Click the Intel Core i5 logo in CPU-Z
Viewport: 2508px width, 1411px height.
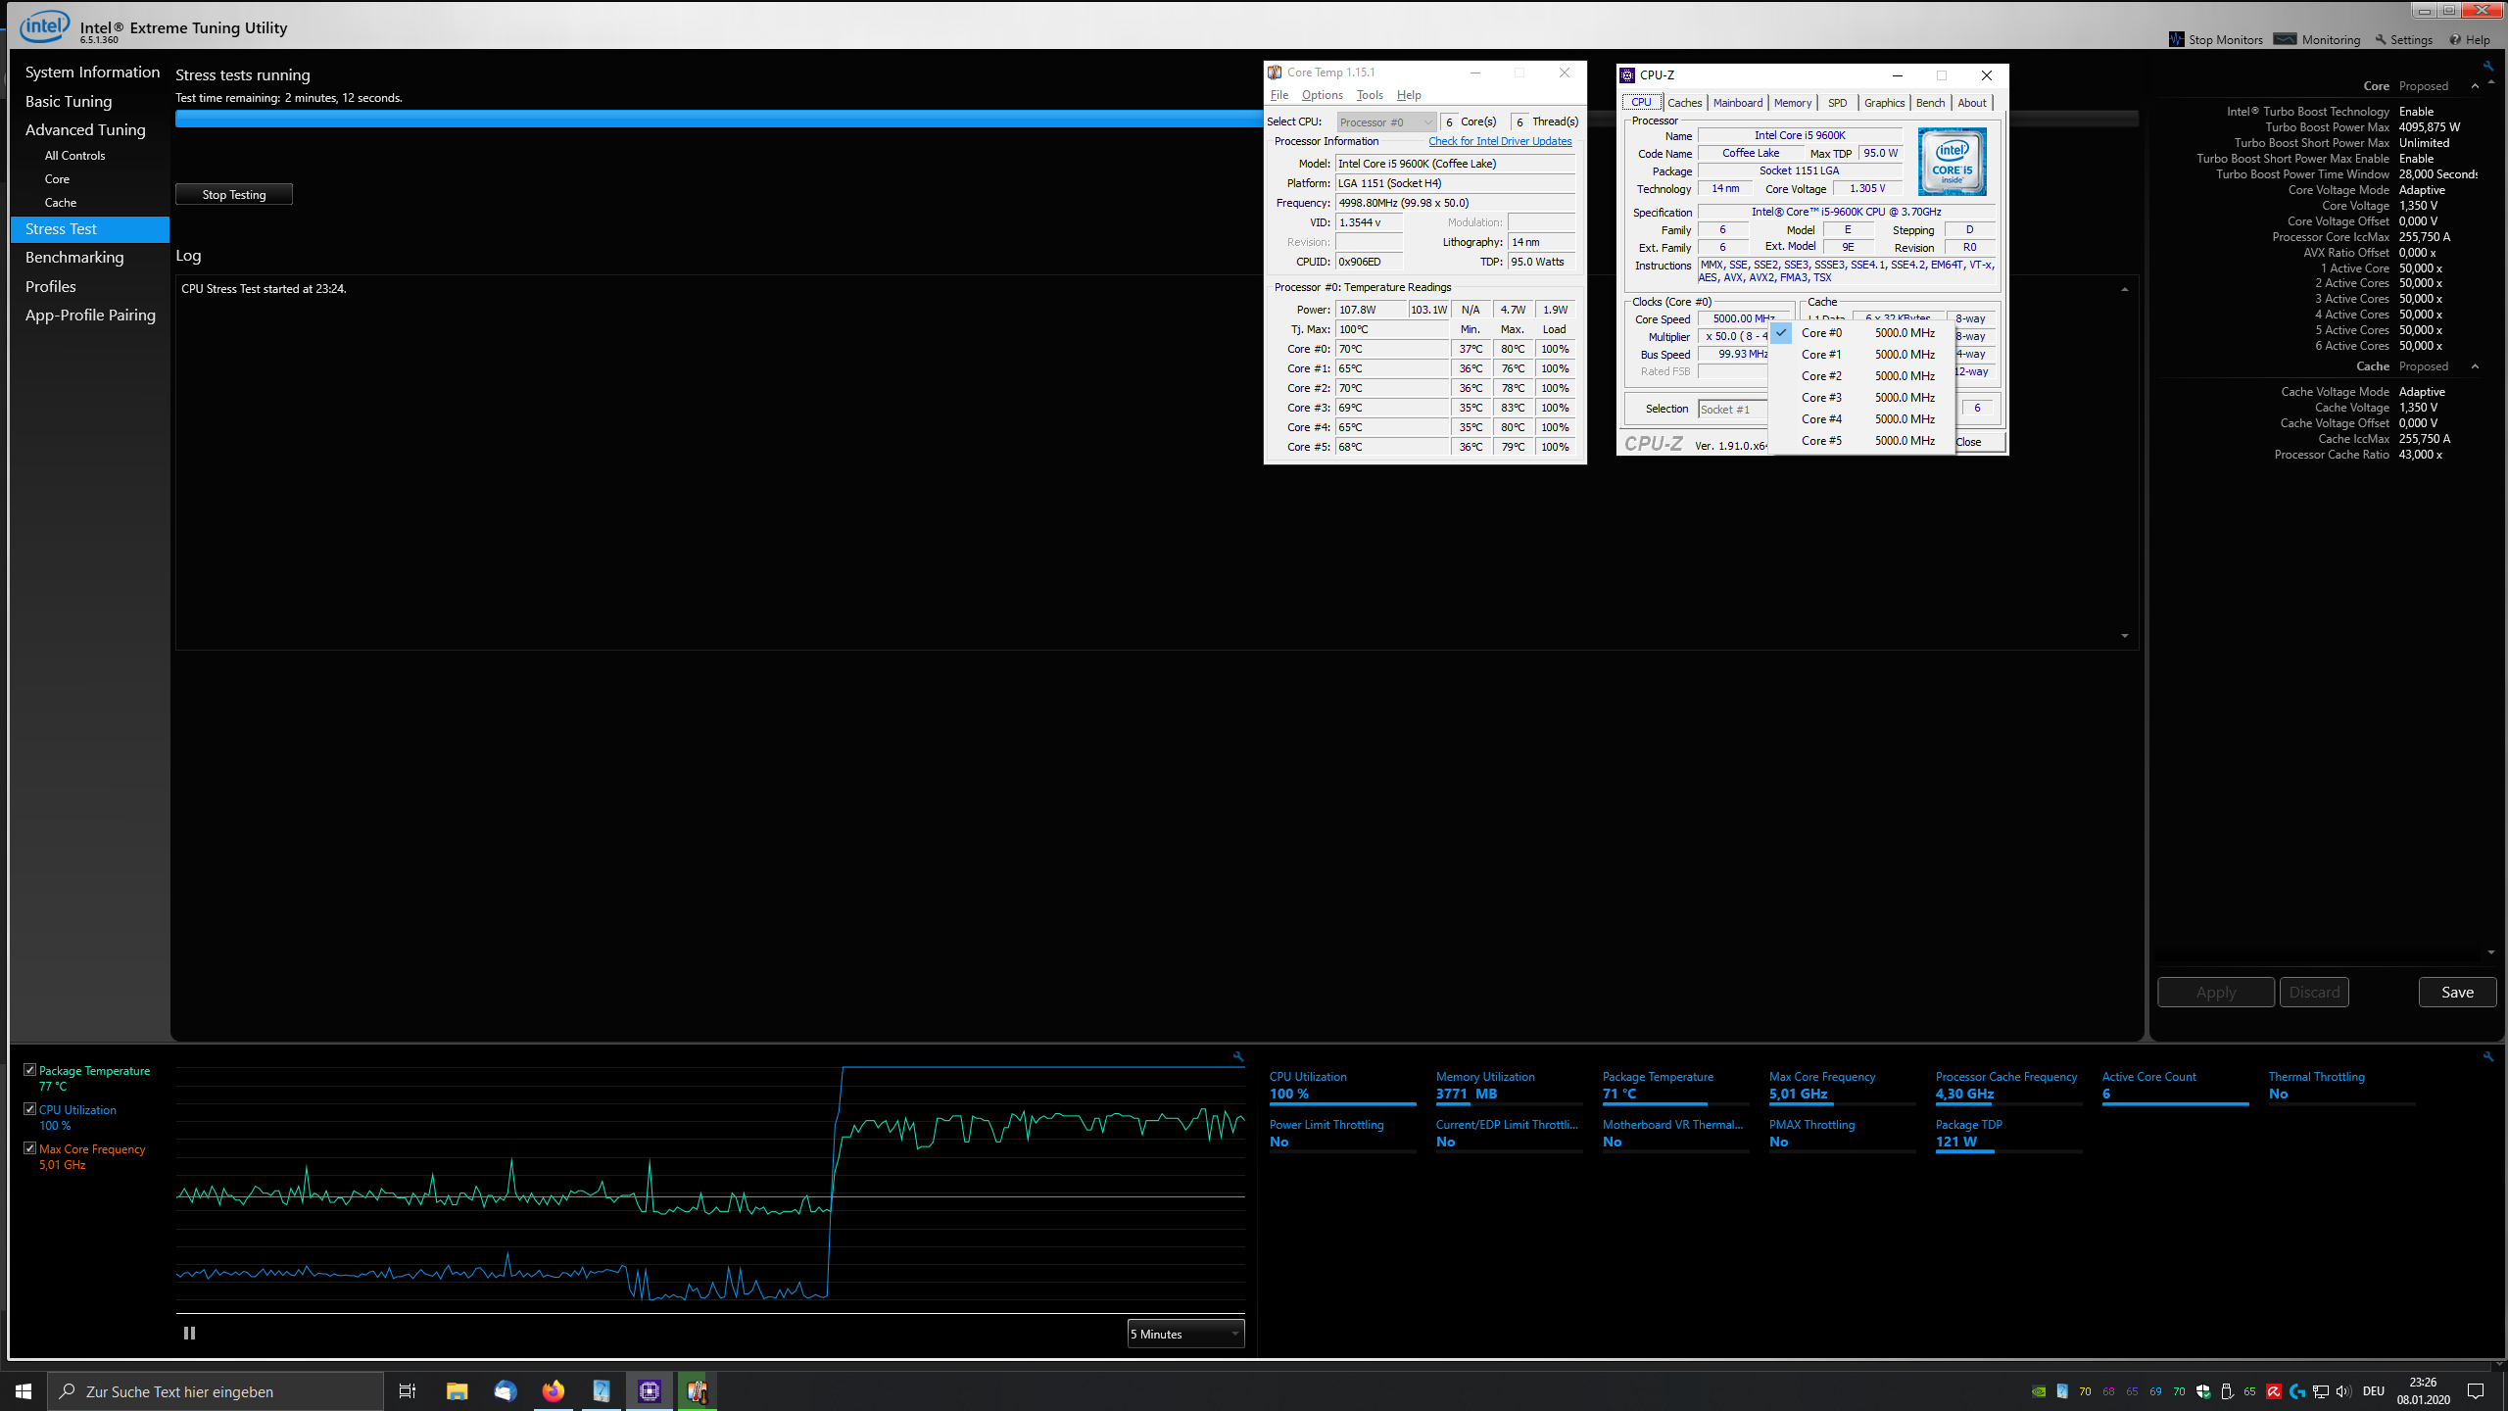click(x=1952, y=161)
